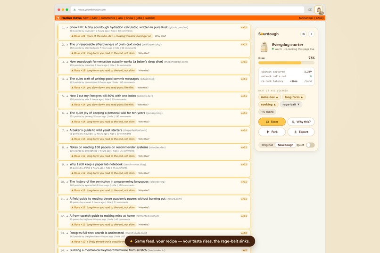The width and height of the screenshot is (380, 253).
Task: Upvote the recommender systems papers story
Action: [67, 147]
